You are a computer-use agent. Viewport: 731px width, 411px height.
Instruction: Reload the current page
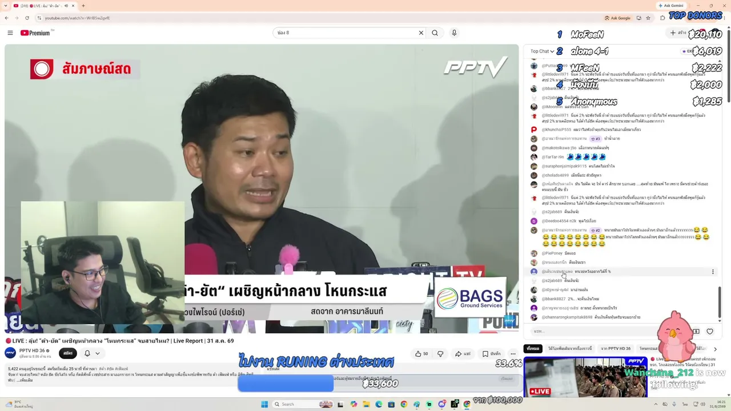pyautogui.click(x=27, y=18)
